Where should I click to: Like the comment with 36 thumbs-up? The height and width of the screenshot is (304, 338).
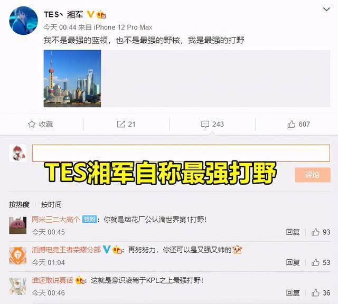[x=315, y=293]
